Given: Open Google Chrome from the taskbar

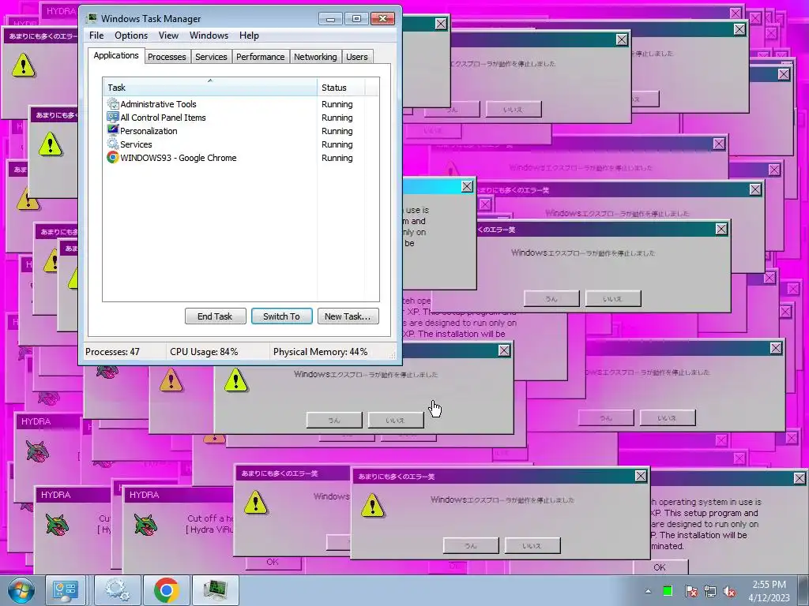Looking at the screenshot, I should 166,590.
